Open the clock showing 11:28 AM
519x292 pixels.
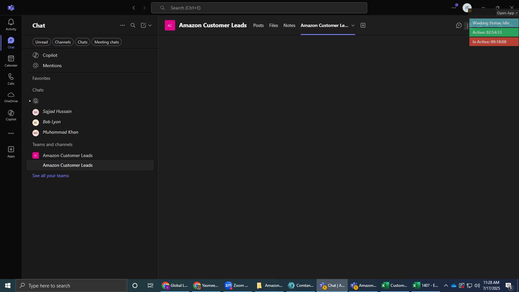491,286
